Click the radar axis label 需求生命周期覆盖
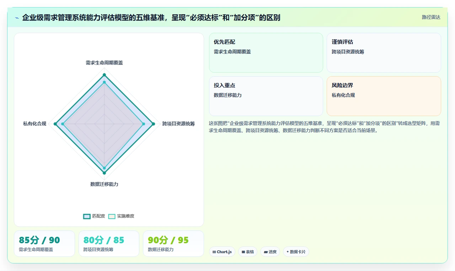The width and height of the screenshot is (455, 271). pos(104,63)
